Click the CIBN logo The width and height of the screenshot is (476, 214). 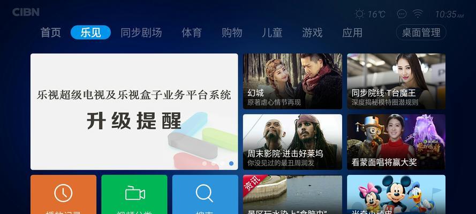click(26, 12)
